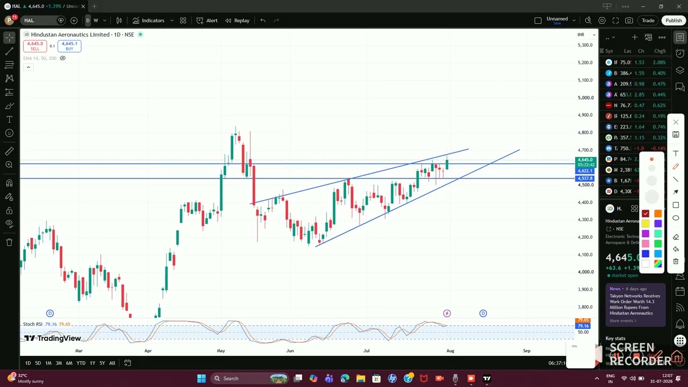
Task: Open the emoji and icons tool
Action: click(x=9, y=133)
